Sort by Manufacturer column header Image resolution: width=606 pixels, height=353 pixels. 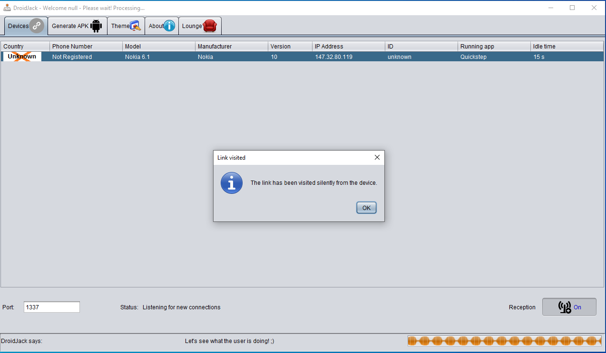(232, 46)
